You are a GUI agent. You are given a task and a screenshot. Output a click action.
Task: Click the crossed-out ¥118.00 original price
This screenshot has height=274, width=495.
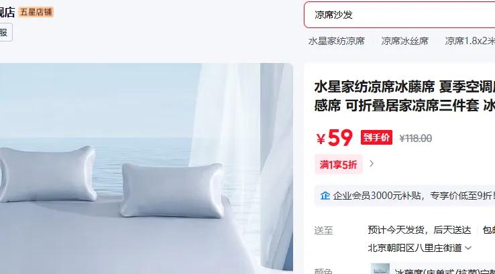point(415,138)
